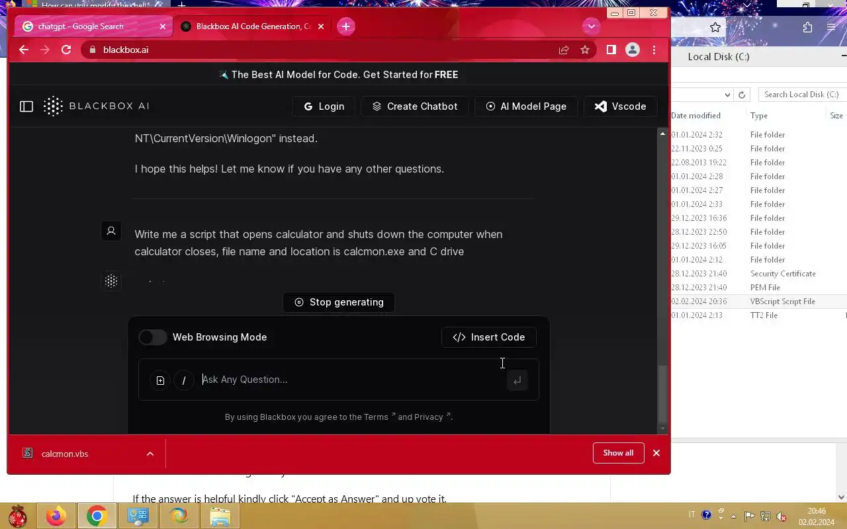Sort by Type column in Explorer
Image resolution: width=847 pixels, height=529 pixels.
pos(759,115)
